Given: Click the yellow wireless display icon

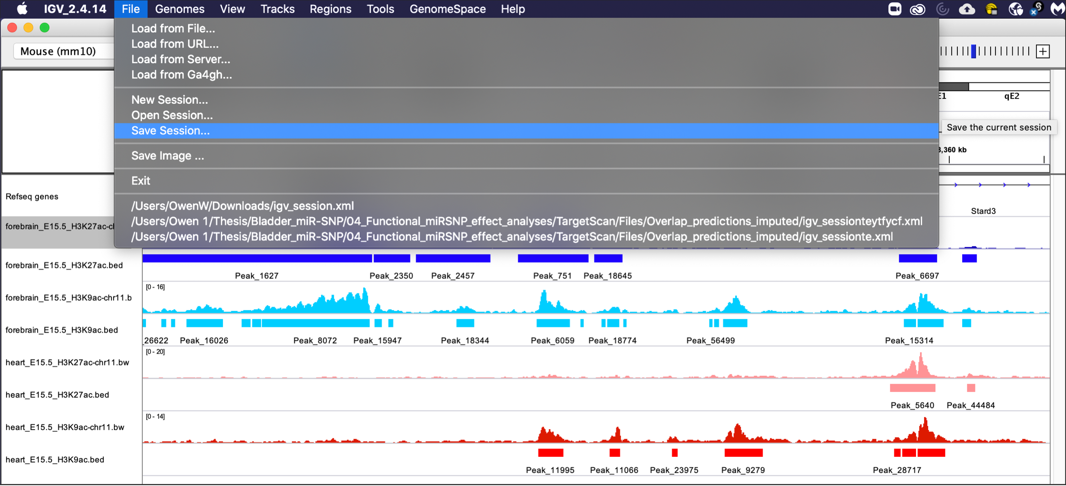Looking at the screenshot, I should 991,9.
